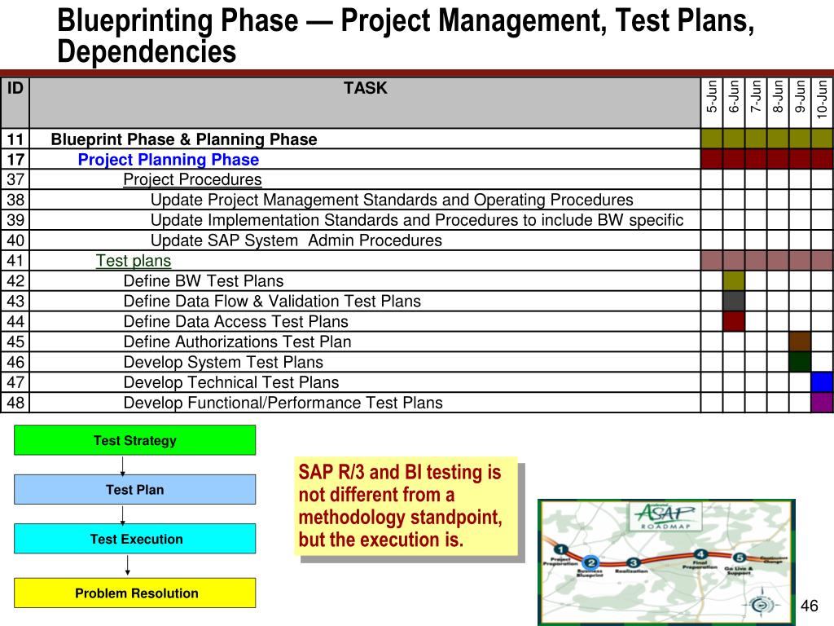The width and height of the screenshot is (834, 626).
Task: Select Define Authorizations Test Plan task
Action: coord(238,342)
